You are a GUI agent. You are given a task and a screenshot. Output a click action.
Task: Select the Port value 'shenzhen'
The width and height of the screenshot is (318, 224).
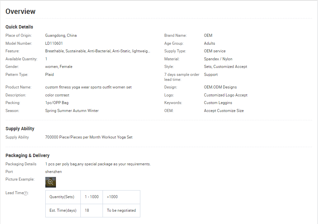[x=54, y=172]
